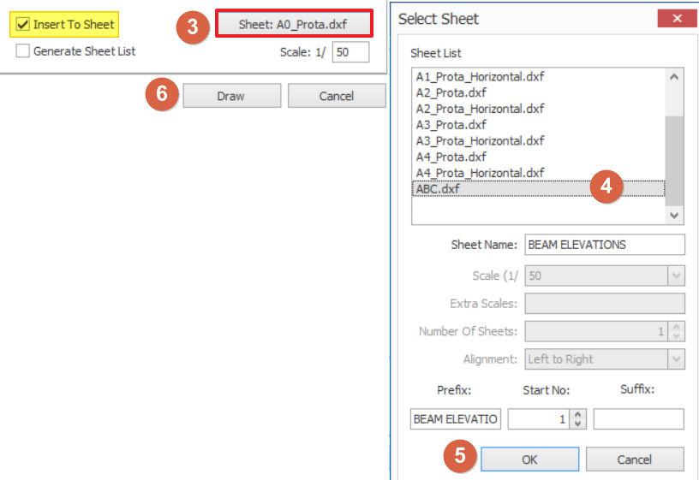699x480 pixels.
Task: Increase the Start No value
Action: point(578,414)
